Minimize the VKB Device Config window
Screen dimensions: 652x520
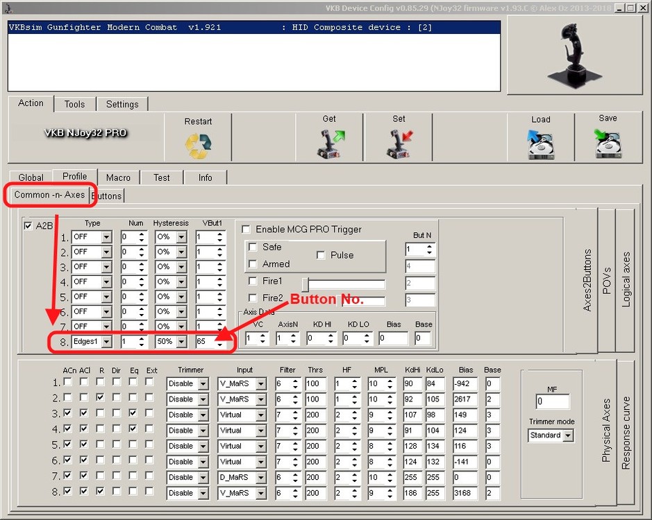[620, 8]
